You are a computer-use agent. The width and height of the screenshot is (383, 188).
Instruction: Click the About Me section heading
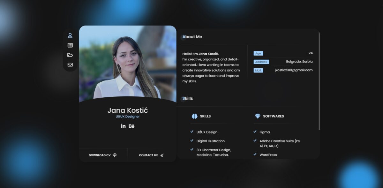tap(192, 37)
